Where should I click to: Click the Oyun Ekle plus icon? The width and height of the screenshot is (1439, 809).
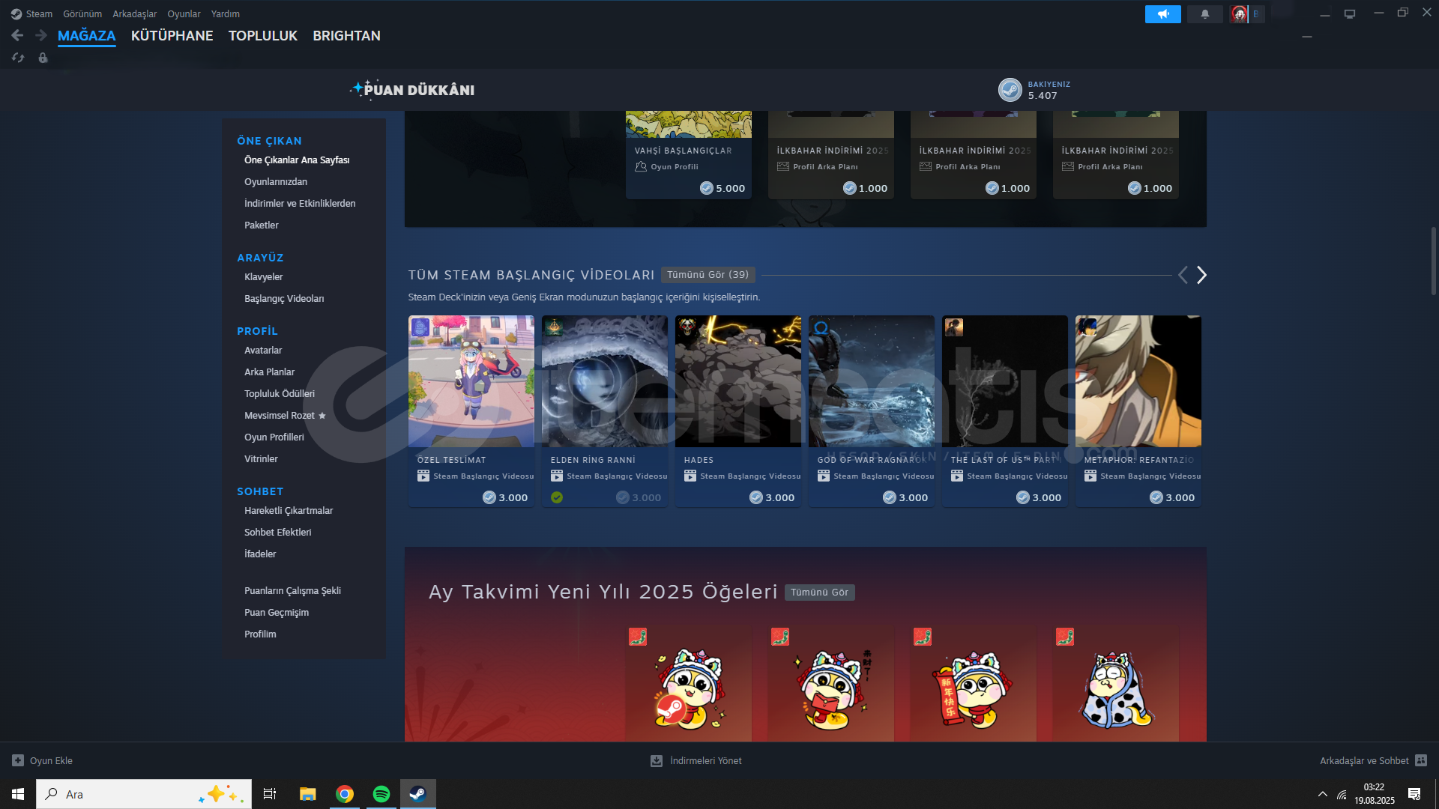click(x=18, y=760)
